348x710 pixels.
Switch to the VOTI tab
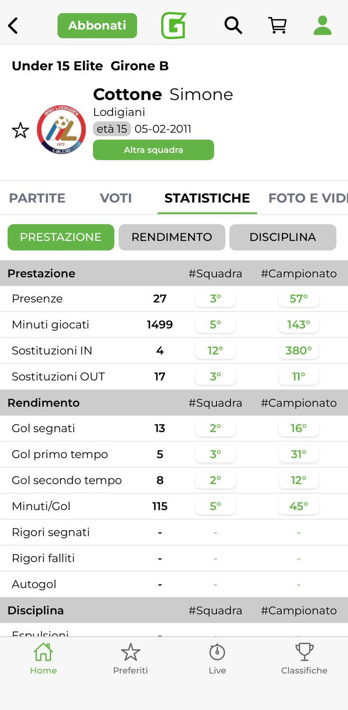[116, 198]
